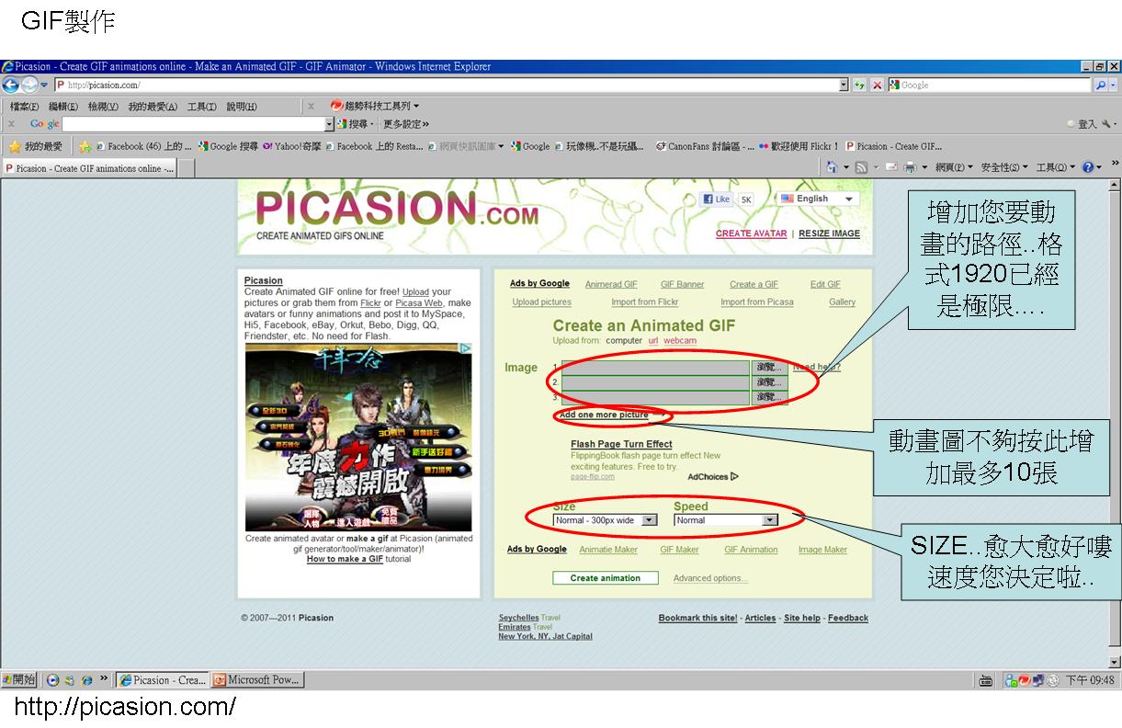Open the Import from Flickr link
This screenshot has width=1122, height=728.
pos(644,301)
